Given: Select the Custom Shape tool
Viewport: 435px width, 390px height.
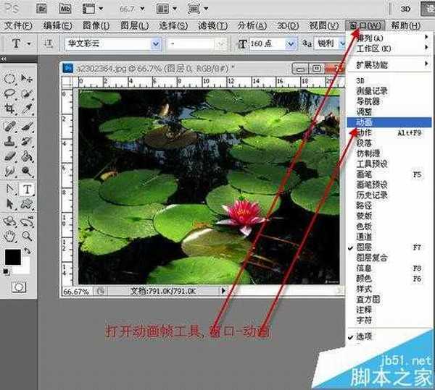Looking at the screenshot, I should point(27,204).
